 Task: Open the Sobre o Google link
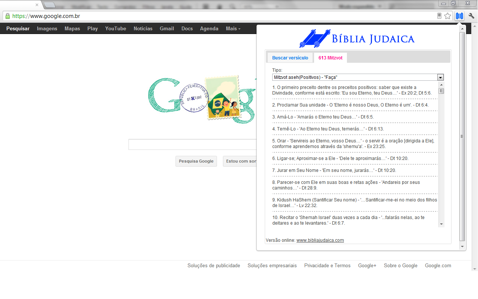(x=401, y=266)
